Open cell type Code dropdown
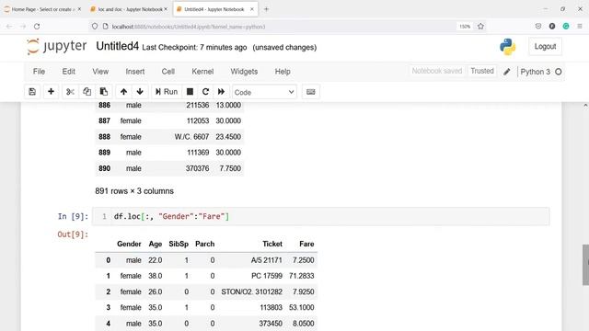 [264, 92]
